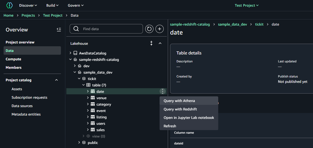Open Assets under Project catalog
313x148 pixels.
(17, 89)
